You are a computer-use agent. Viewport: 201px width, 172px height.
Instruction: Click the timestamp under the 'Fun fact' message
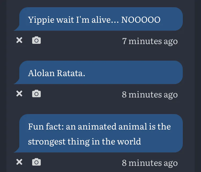pos(150,163)
